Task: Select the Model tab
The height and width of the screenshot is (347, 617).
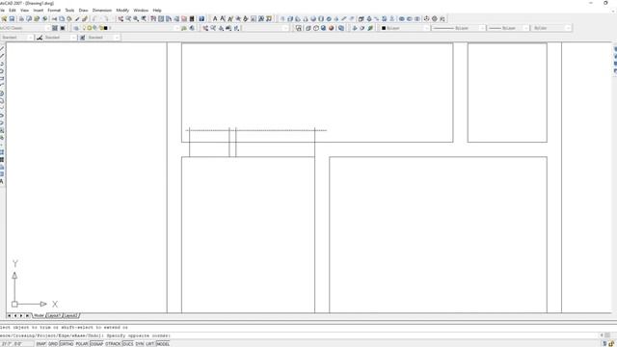Action: 39,315
